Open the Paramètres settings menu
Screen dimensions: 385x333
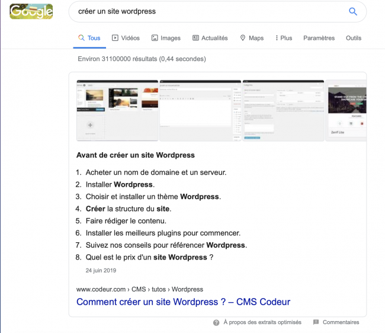[319, 38]
